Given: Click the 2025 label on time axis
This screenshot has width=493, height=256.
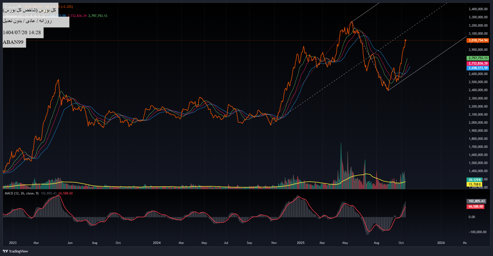Looking at the screenshot, I should pyautogui.click(x=300, y=243).
